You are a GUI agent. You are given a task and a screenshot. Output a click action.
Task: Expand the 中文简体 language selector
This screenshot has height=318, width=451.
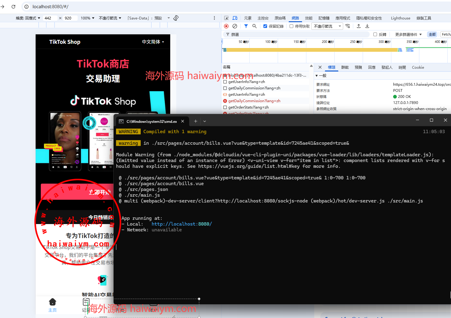click(x=153, y=42)
